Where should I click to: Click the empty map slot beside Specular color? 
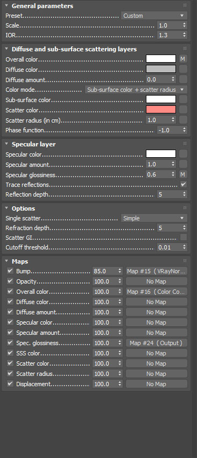183,153
